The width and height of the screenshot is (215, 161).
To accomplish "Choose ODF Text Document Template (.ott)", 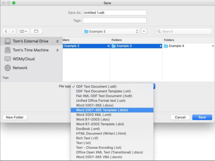I will tap(112, 91).
